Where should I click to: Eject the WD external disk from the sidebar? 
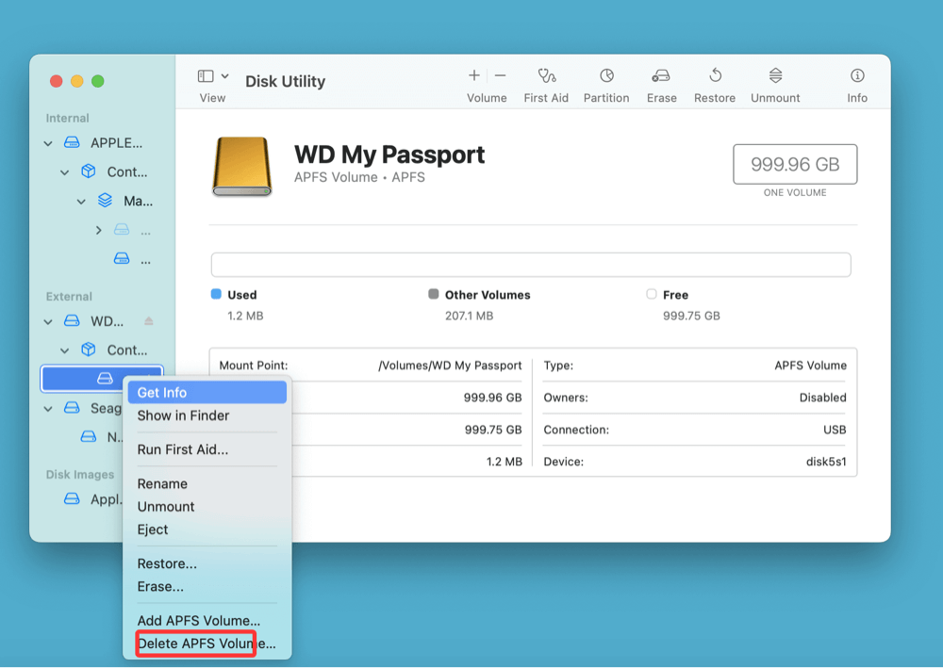click(151, 320)
